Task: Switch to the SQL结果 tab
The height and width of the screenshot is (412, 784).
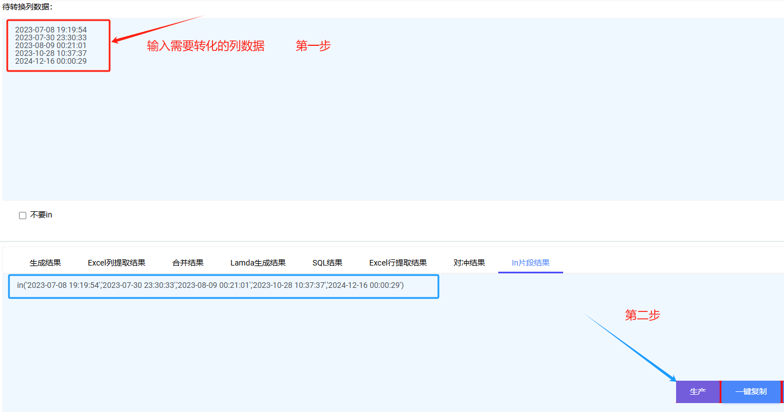Action: (327, 263)
